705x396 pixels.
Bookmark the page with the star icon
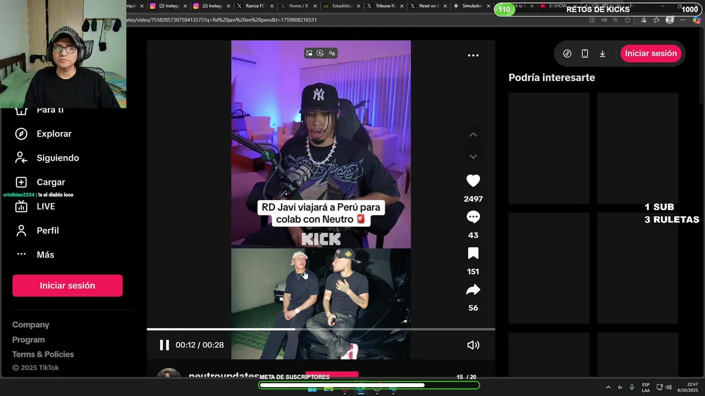coord(627,20)
